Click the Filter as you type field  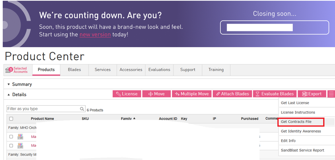46,109
